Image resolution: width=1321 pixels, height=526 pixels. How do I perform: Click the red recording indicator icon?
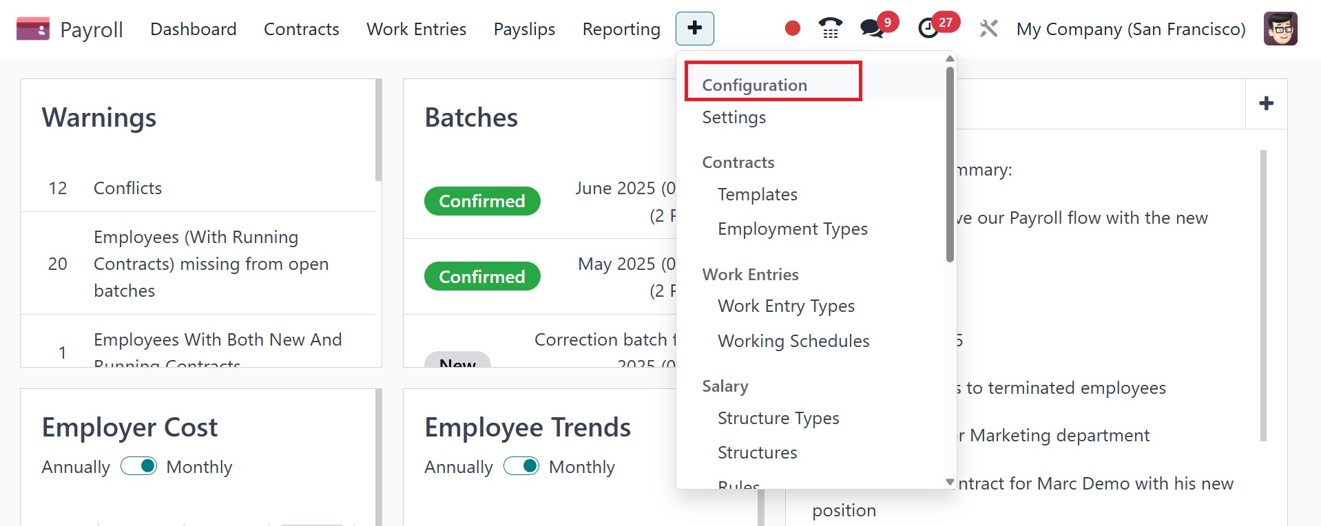coord(793,28)
